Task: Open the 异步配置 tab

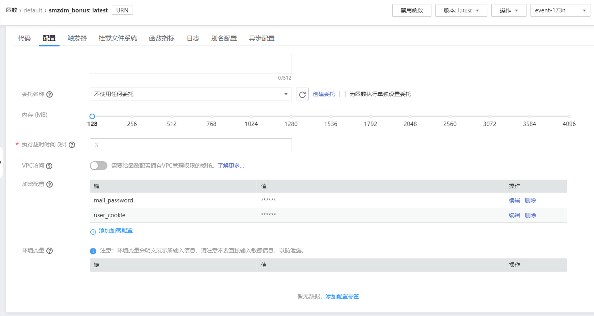Action: tap(262, 38)
